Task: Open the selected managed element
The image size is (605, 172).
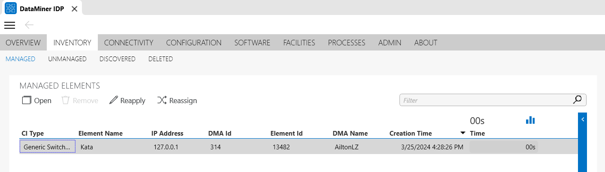Action: pos(36,101)
